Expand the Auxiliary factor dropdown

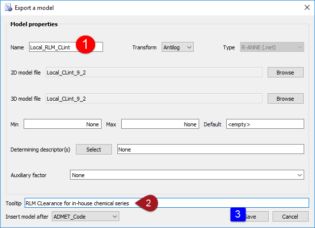click(187, 175)
